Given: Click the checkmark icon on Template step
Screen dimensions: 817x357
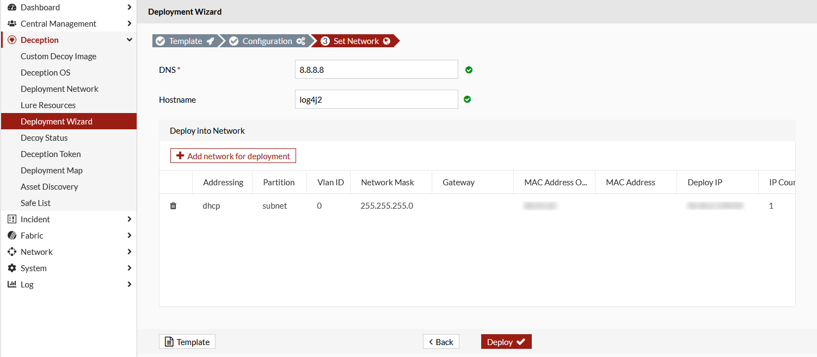Looking at the screenshot, I should 160,41.
